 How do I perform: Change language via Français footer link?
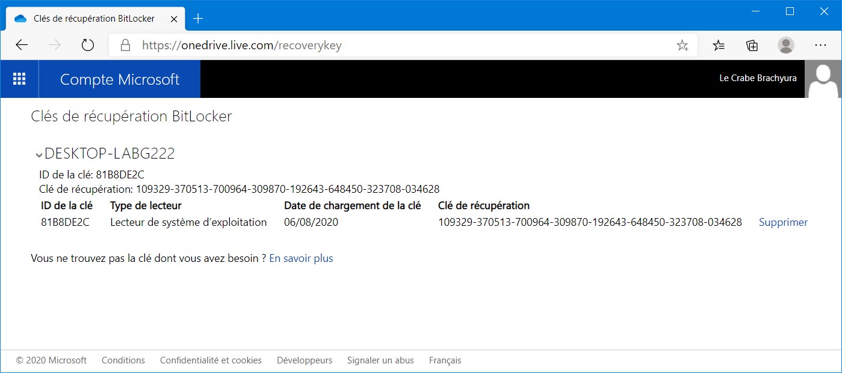coord(445,360)
